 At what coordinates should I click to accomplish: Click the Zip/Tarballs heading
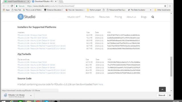pyautogui.click(x=24, y=54)
